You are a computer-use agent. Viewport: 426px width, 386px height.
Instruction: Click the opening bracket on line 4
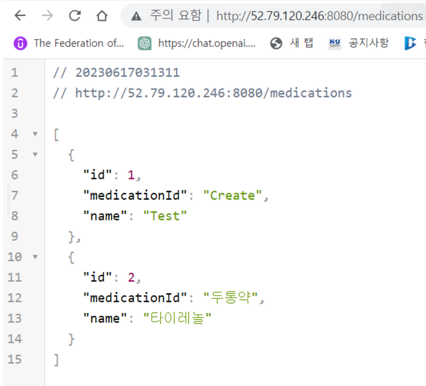pyautogui.click(x=56, y=134)
